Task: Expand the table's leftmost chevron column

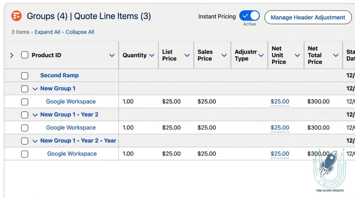Action: click(x=12, y=55)
